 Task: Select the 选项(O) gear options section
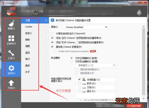click(11, 69)
